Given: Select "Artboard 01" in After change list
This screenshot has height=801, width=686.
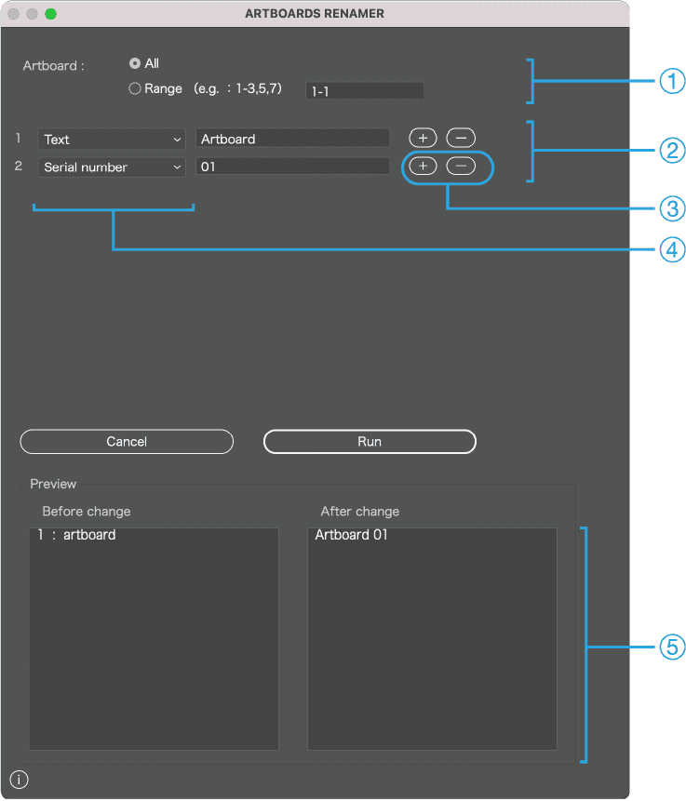Looking at the screenshot, I should click(351, 536).
